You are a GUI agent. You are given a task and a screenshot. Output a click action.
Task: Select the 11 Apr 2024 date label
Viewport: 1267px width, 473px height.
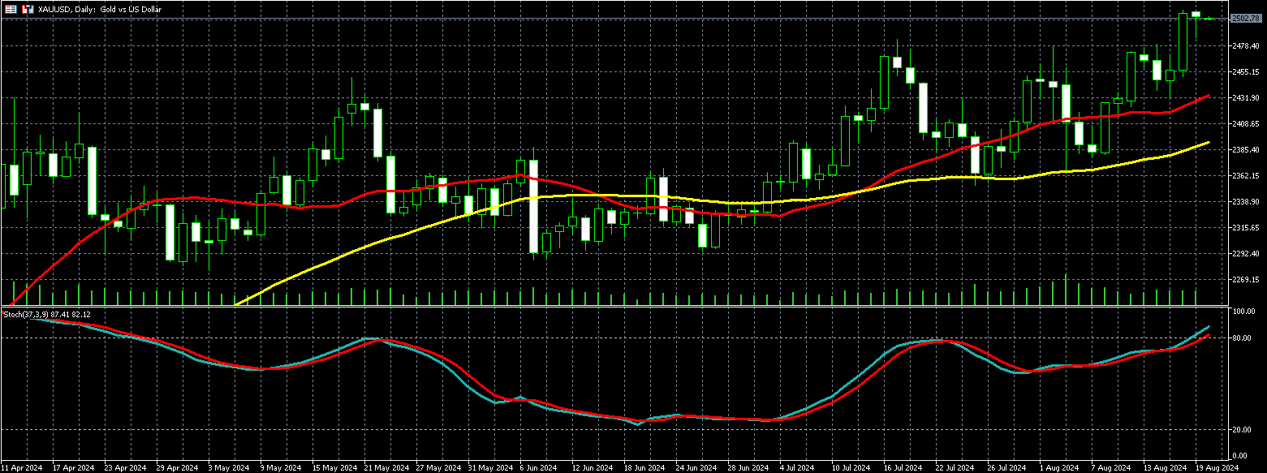click(23, 468)
